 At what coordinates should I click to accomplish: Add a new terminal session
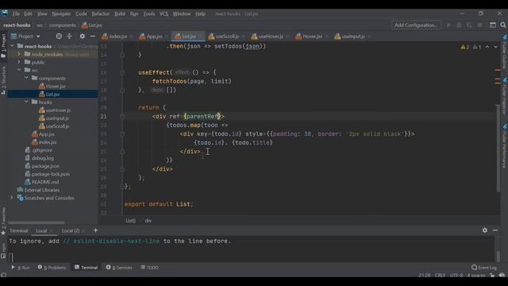pos(95,230)
